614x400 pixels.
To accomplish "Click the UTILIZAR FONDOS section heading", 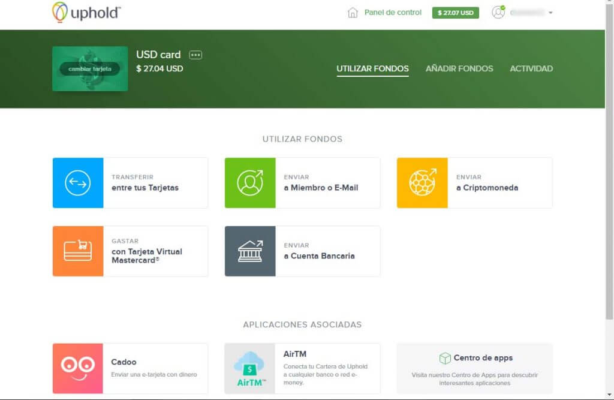I will 302,139.
